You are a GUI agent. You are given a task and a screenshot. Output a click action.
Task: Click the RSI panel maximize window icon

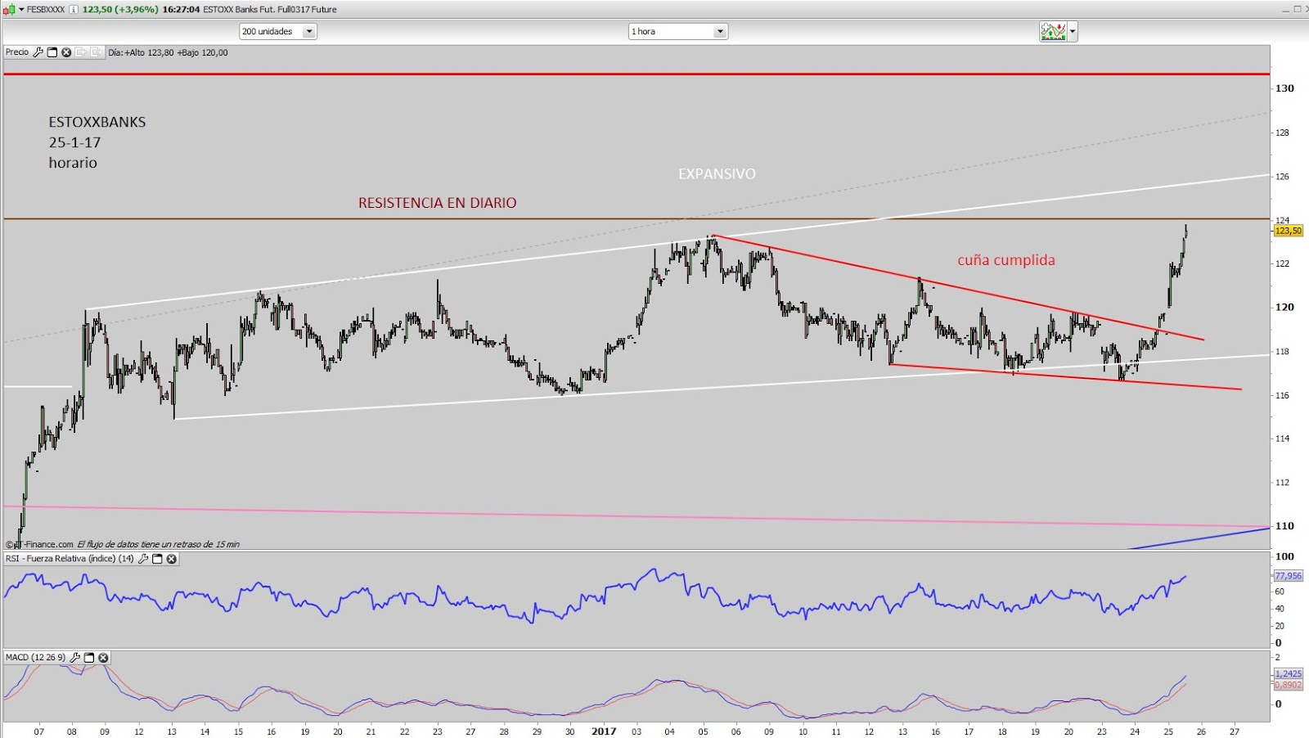coord(157,559)
